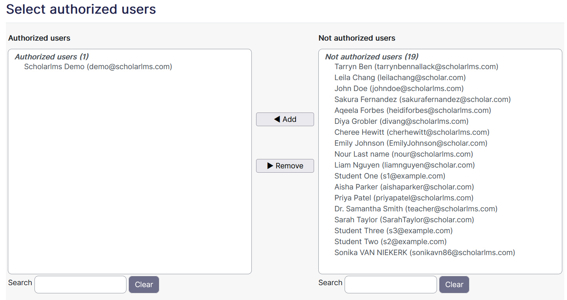This screenshot has height=300, width=567.
Task: Select Dr. Samantha Smith teacher entry
Action: click(x=415, y=209)
